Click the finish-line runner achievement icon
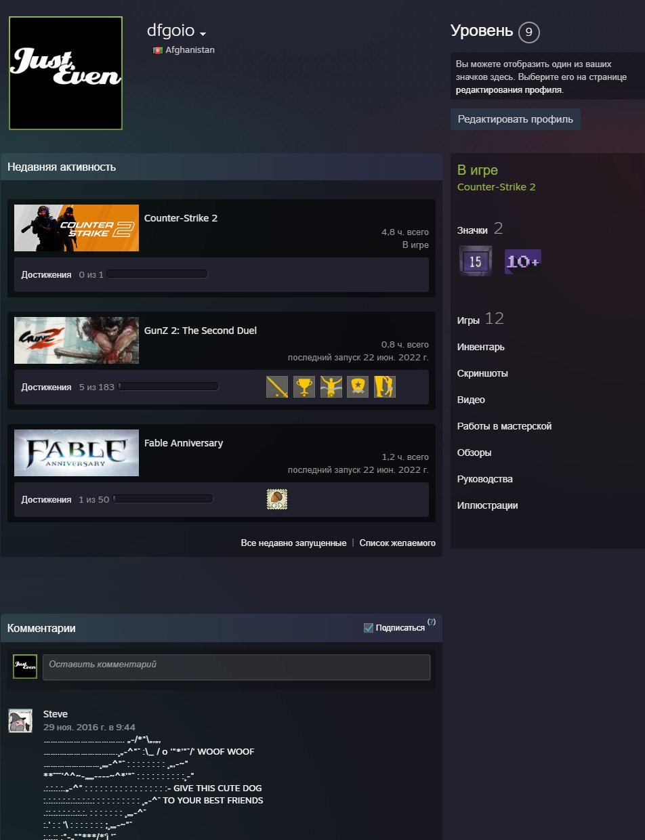 331,387
